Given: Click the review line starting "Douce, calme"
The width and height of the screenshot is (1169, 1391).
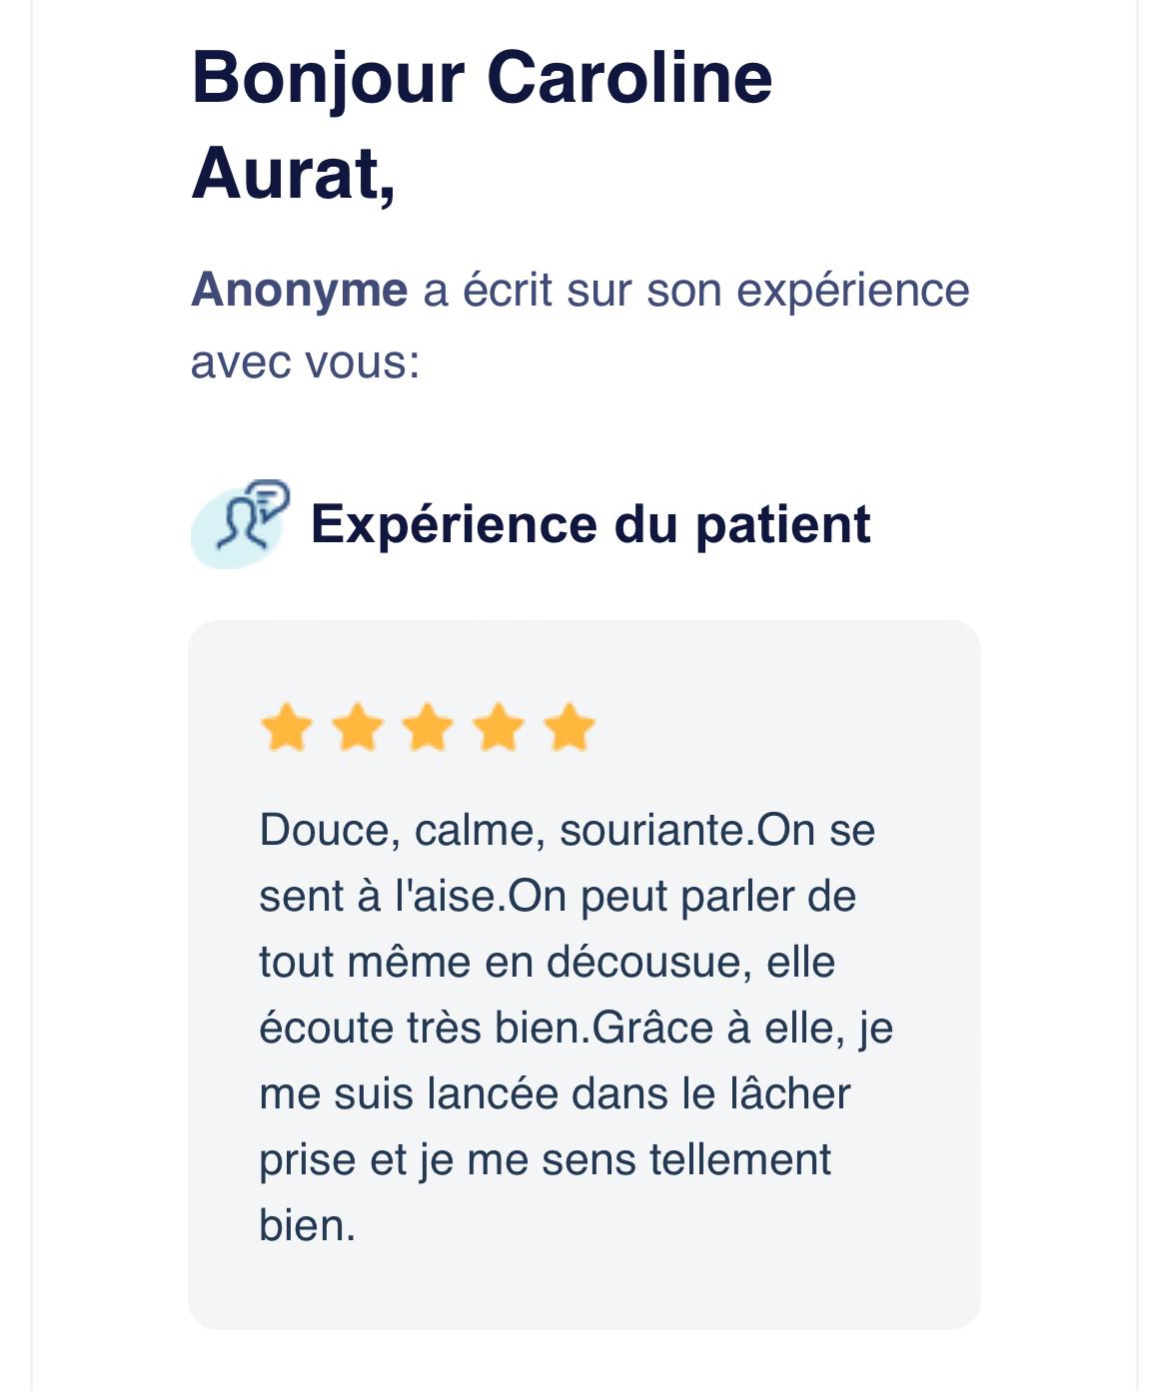Looking at the screenshot, I should tap(567, 830).
